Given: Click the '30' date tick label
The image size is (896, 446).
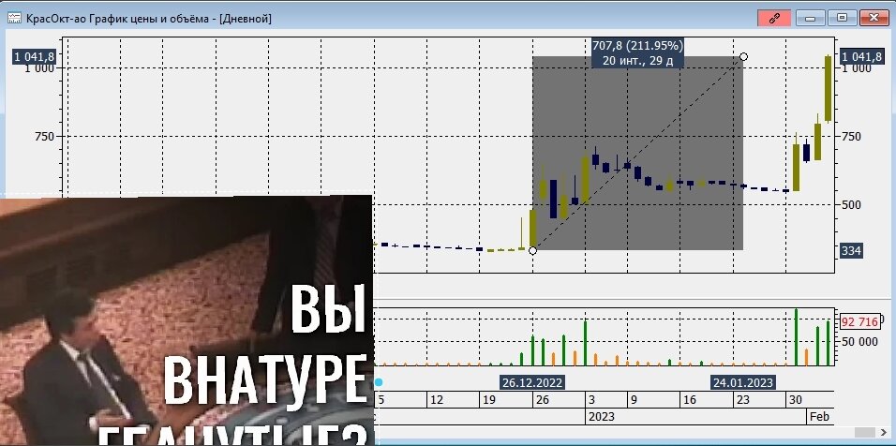Looking at the screenshot, I should [x=796, y=400].
